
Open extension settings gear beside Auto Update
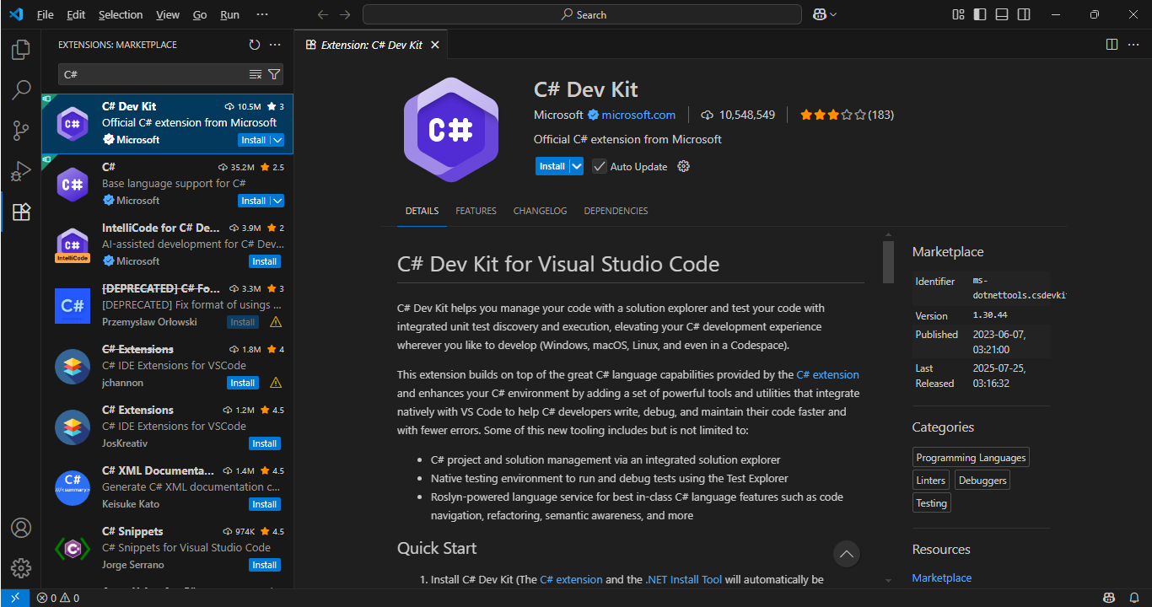[684, 166]
